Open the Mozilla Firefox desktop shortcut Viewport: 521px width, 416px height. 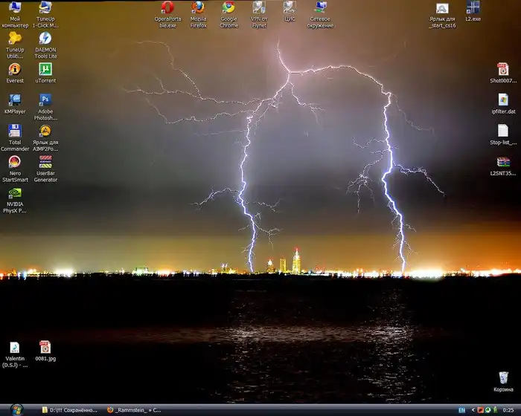(x=198, y=8)
